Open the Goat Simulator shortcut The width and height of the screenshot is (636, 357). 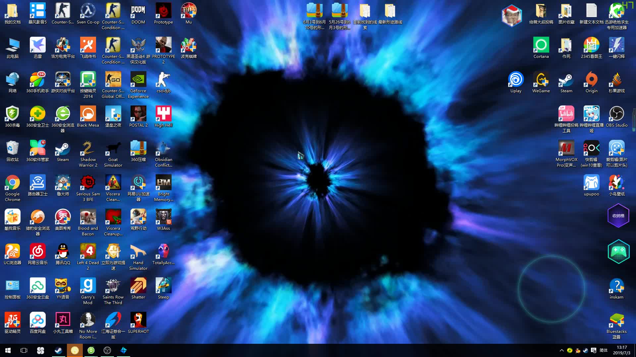point(113,154)
